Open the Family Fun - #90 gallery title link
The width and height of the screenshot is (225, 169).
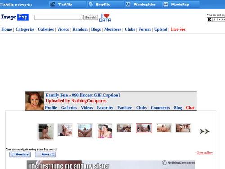[x=83, y=95]
